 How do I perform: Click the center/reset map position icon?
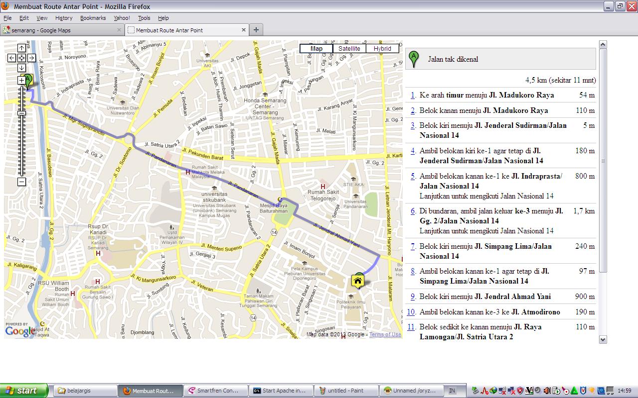(x=21, y=58)
